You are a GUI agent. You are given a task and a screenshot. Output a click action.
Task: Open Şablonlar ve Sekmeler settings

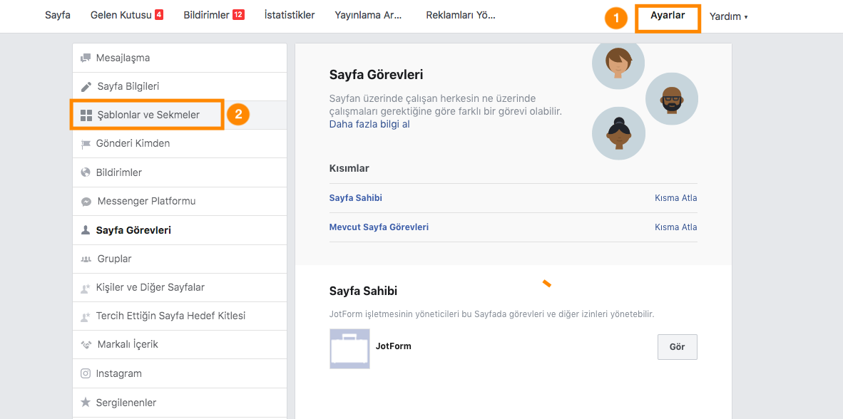click(x=180, y=115)
